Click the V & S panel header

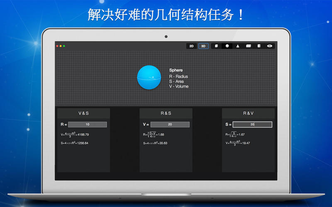84,113
